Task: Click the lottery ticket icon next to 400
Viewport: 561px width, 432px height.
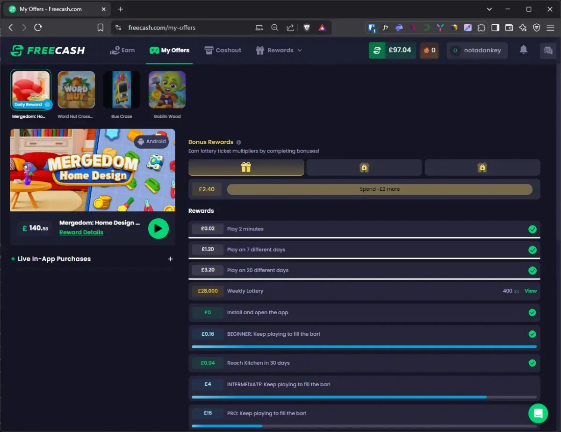Action: click(517, 291)
